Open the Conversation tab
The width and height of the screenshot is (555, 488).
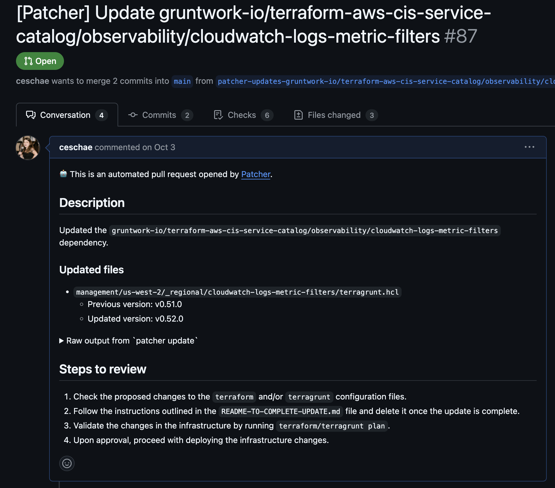(67, 115)
